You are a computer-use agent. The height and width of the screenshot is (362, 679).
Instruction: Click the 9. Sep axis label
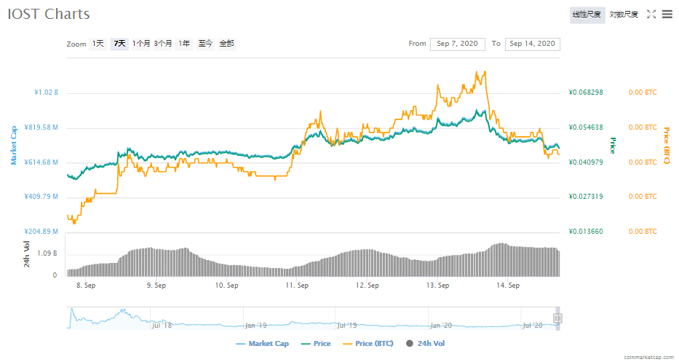coord(156,286)
